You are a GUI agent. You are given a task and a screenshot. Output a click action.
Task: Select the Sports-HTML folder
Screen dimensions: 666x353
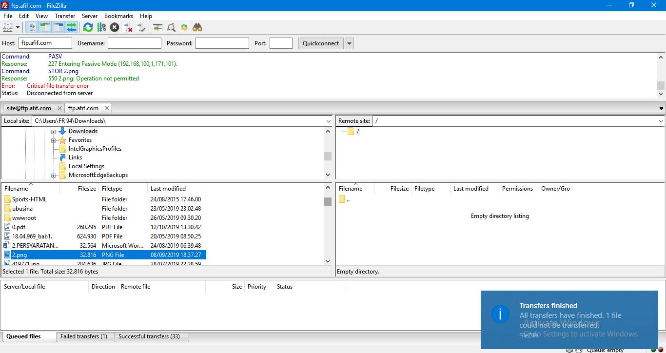click(x=104, y=199)
